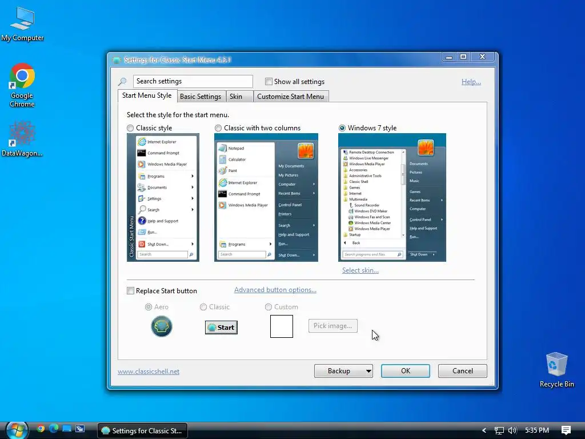Viewport: 585px width, 439px height.
Task: Select the Classic style radio button
Action: coord(130,128)
